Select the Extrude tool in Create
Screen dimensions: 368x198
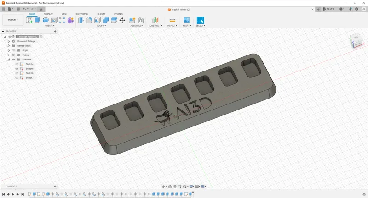click(38, 20)
